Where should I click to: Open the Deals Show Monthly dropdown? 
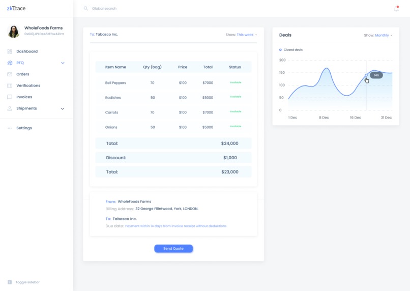[378, 35]
